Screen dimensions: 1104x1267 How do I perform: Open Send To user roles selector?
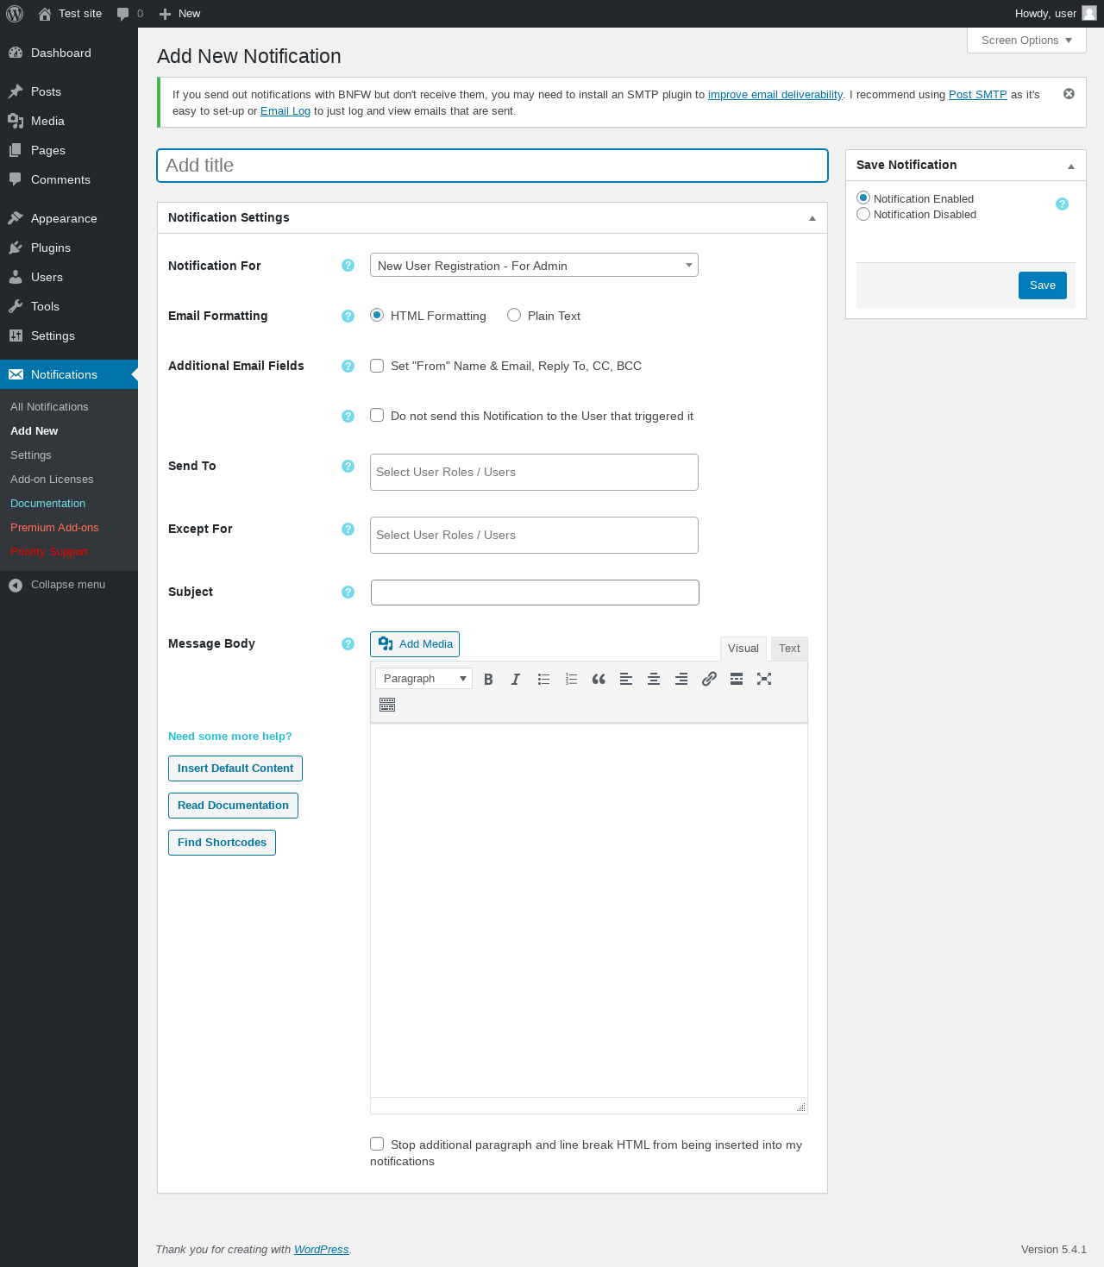[x=534, y=472]
